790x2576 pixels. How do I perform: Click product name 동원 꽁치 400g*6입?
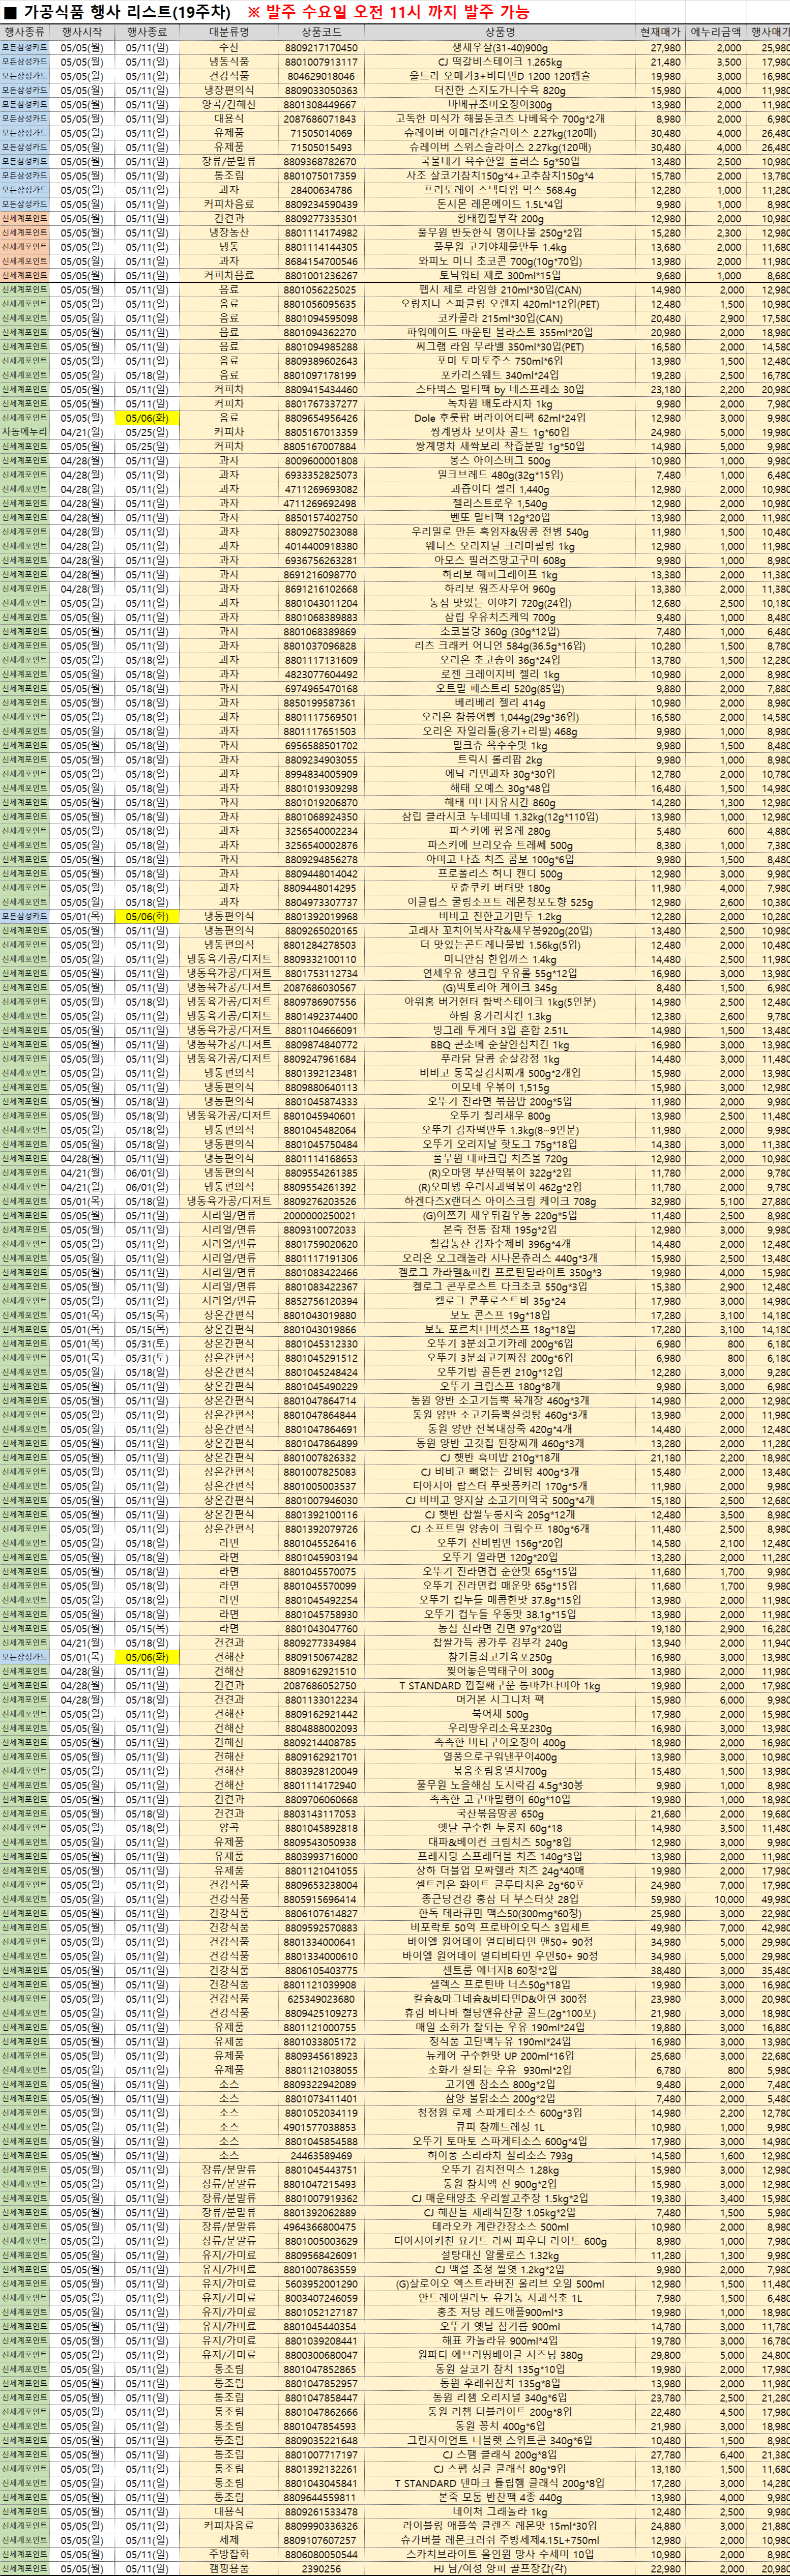tap(500, 2425)
